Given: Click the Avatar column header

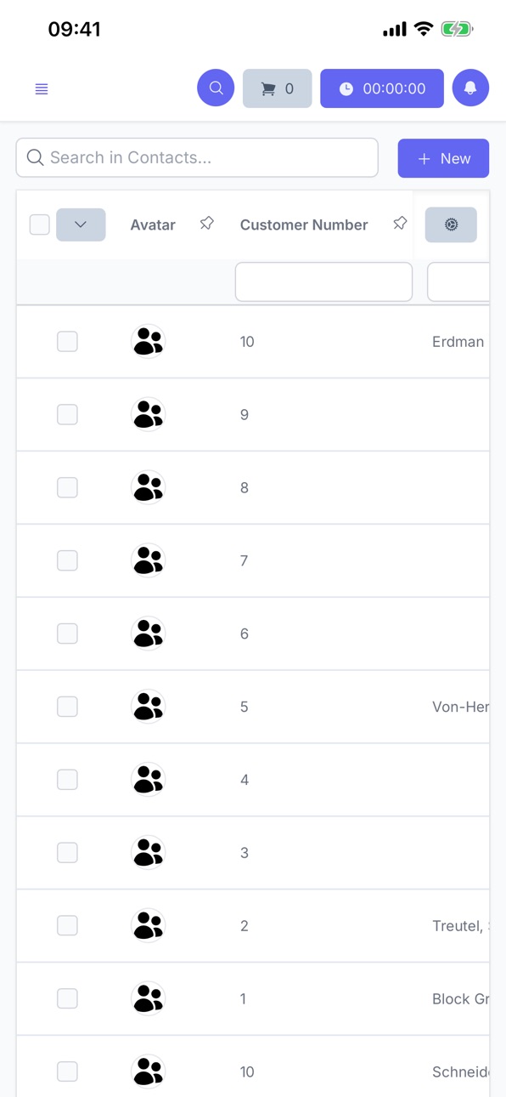Looking at the screenshot, I should (x=153, y=225).
